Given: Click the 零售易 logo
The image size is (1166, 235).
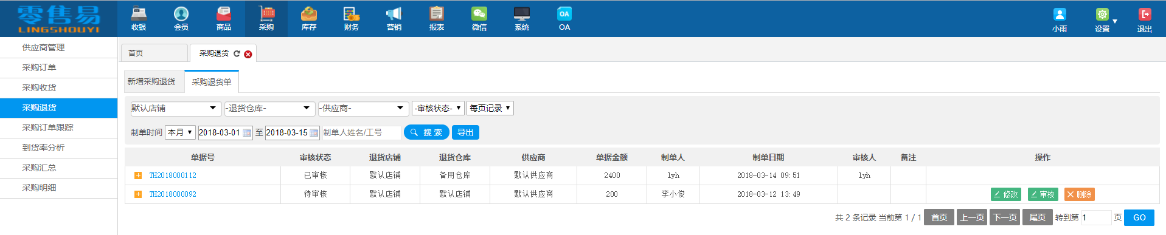Looking at the screenshot, I should [x=58, y=19].
